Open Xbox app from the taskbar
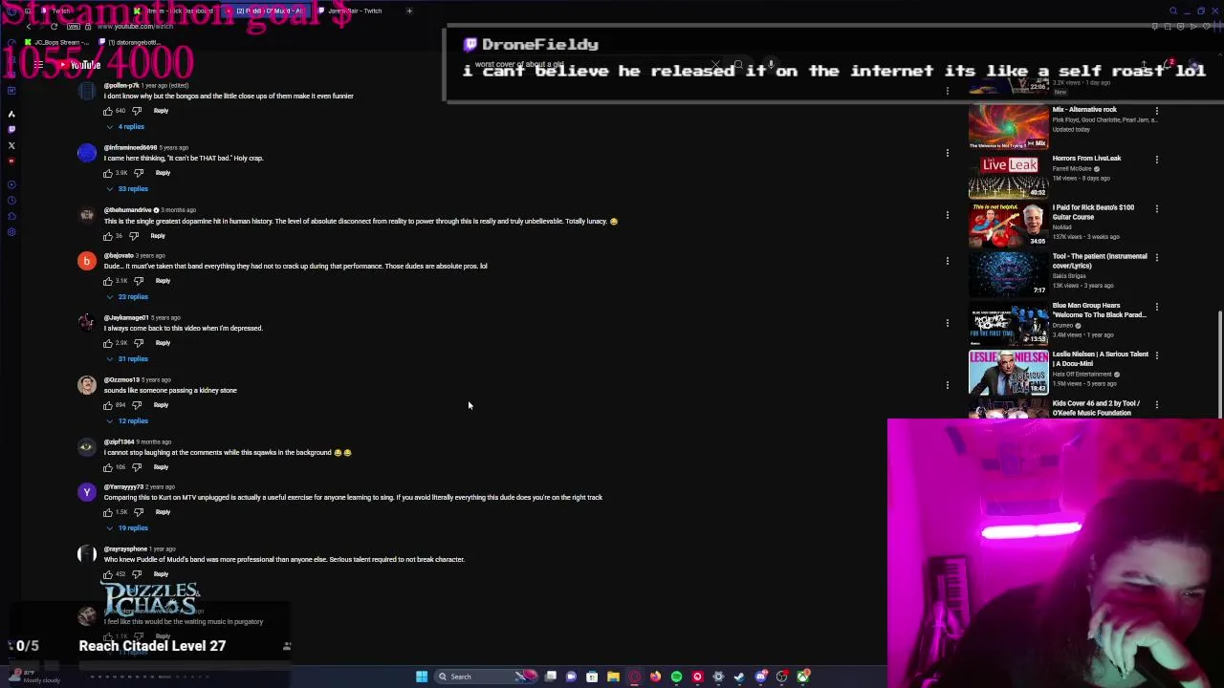 point(802,677)
